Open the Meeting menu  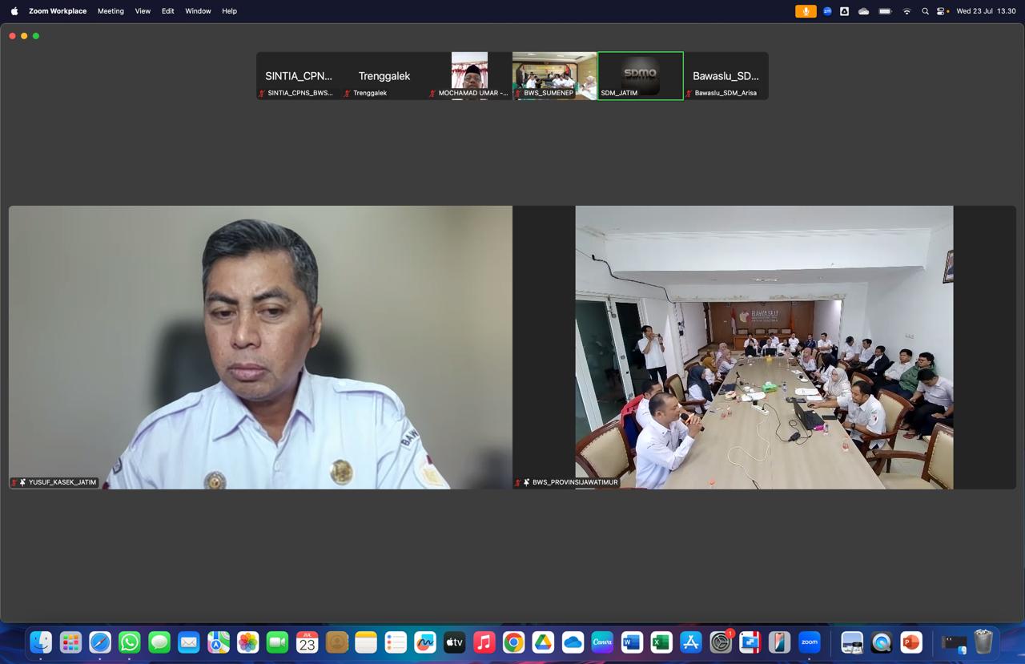(111, 11)
